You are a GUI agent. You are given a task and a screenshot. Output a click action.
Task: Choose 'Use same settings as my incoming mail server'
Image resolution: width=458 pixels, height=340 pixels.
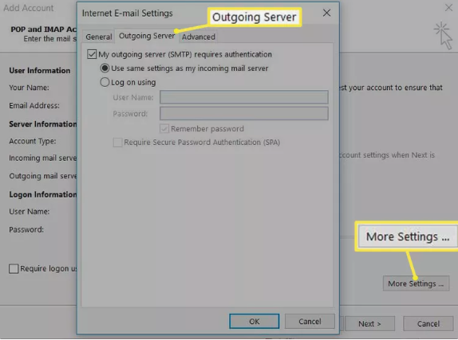105,68
